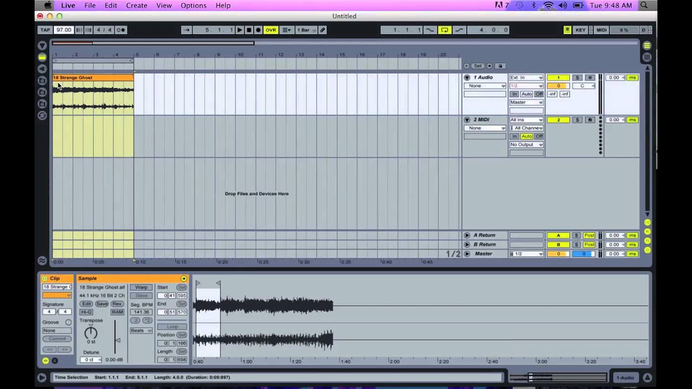692x389 pixels.
Task: Open the File menu
Action: pos(90,5)
